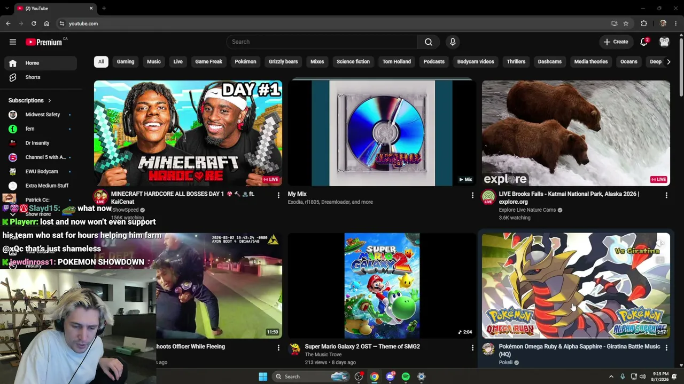Open the EWU Bodycam subscription
Screen dimensions: 684x384
(x=41, y=172)
